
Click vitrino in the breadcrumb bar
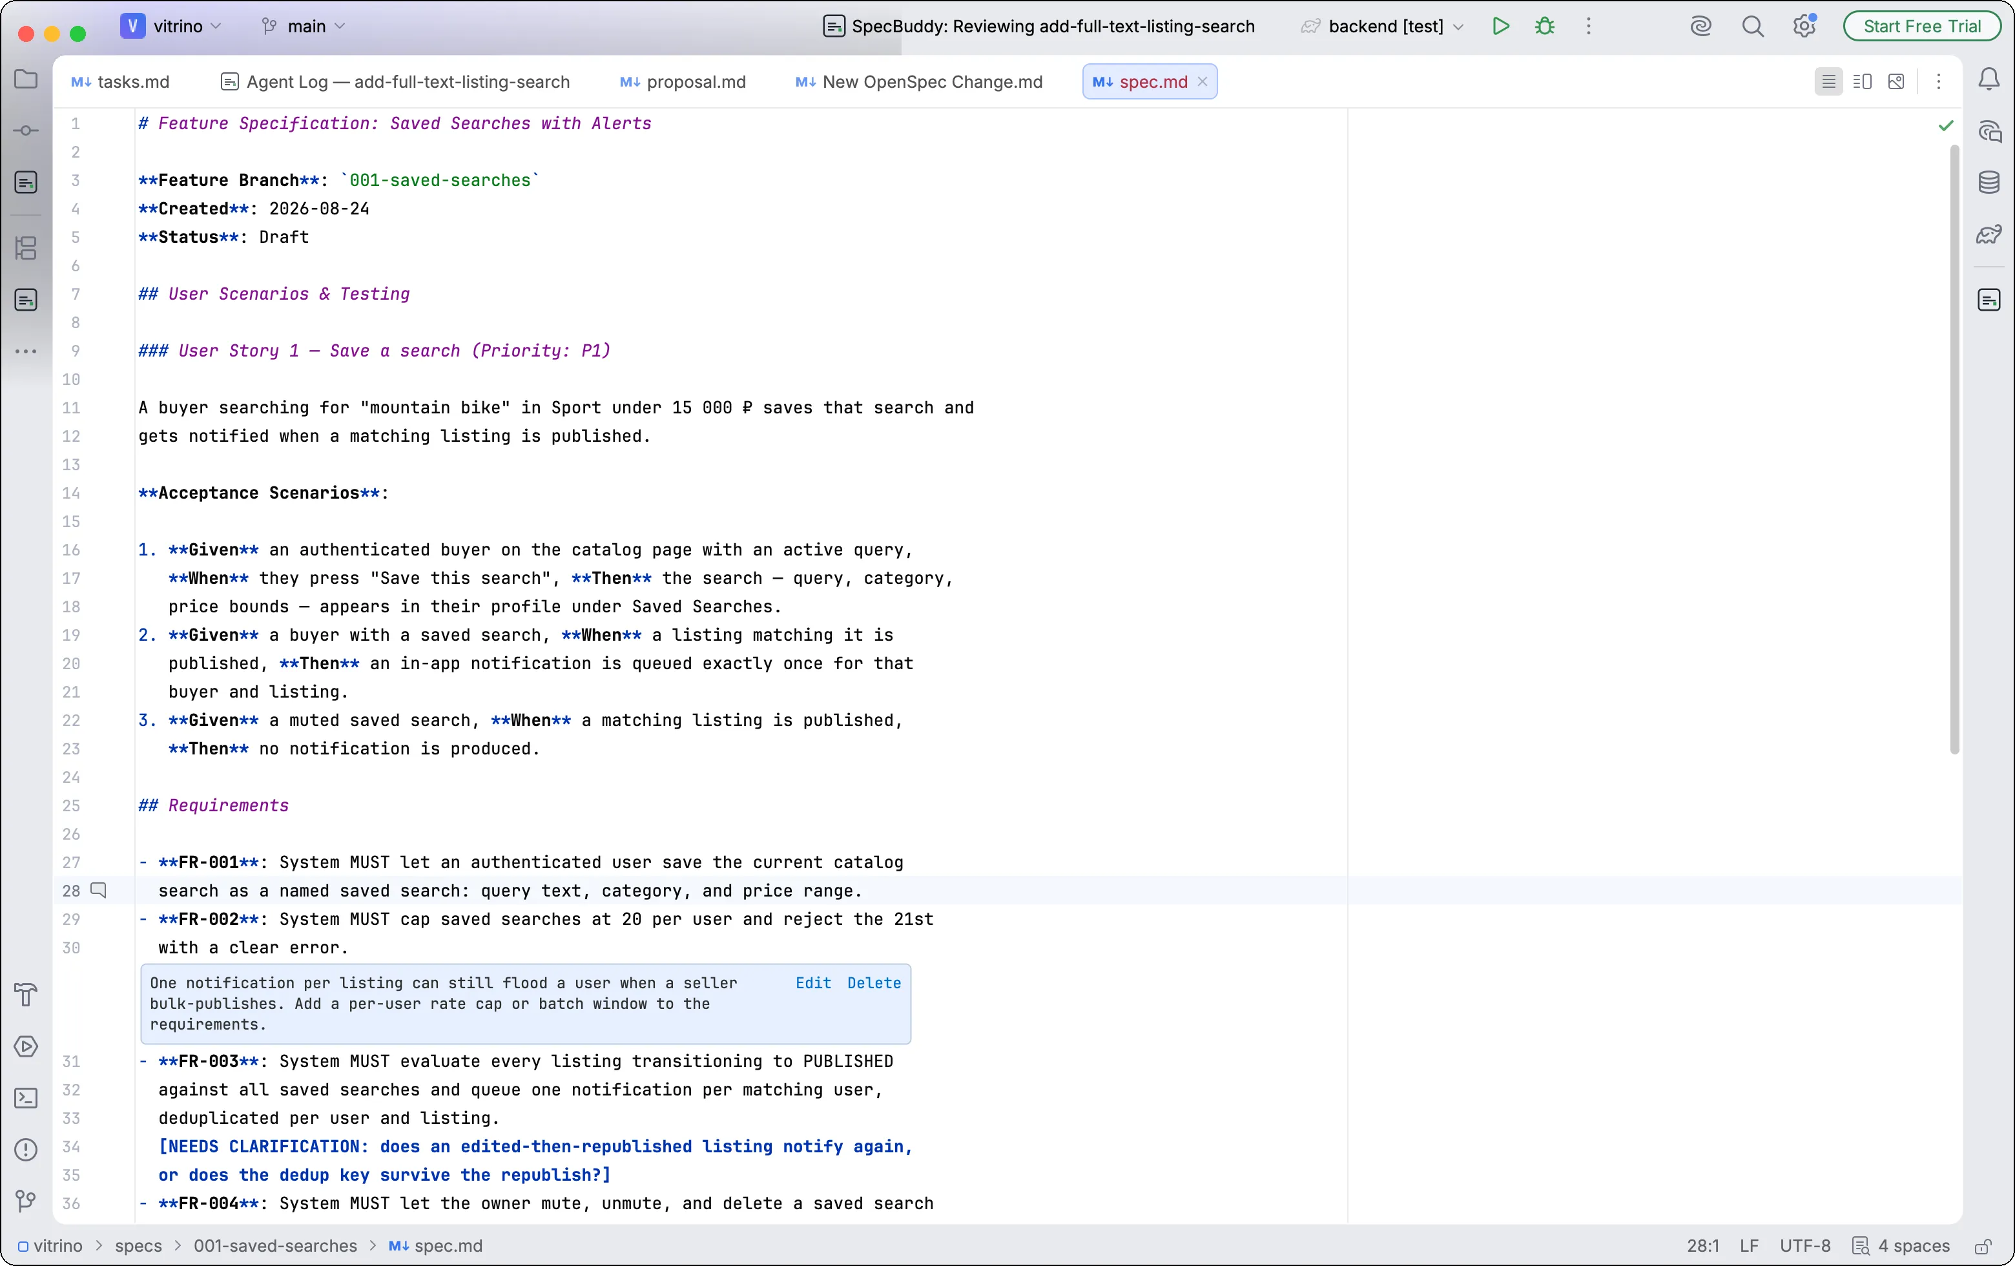pyautogui.click(x=50, y=1246)
